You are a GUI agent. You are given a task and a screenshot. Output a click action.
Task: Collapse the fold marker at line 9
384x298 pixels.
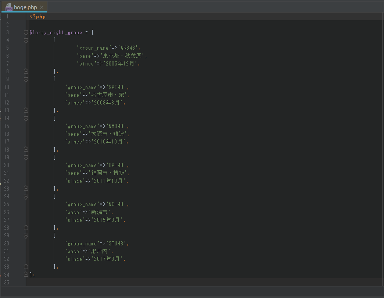[26, 79]
